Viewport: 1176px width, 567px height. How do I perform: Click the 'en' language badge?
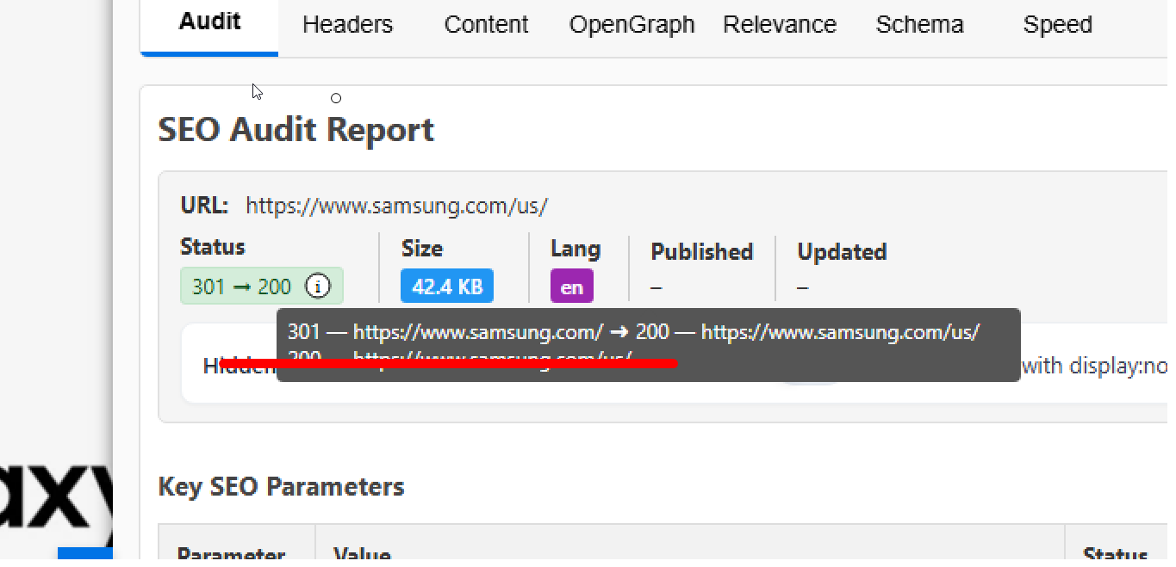[572, 287]
